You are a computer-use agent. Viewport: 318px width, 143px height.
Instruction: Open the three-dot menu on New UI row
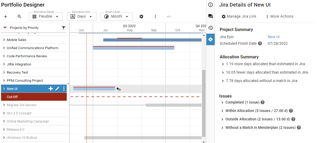pyautogui.click(x=64, y=89)
